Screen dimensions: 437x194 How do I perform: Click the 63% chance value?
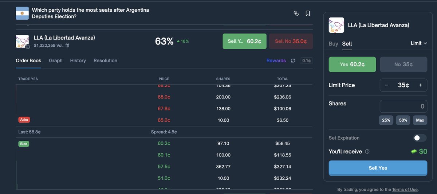click(x=164, y=41)
